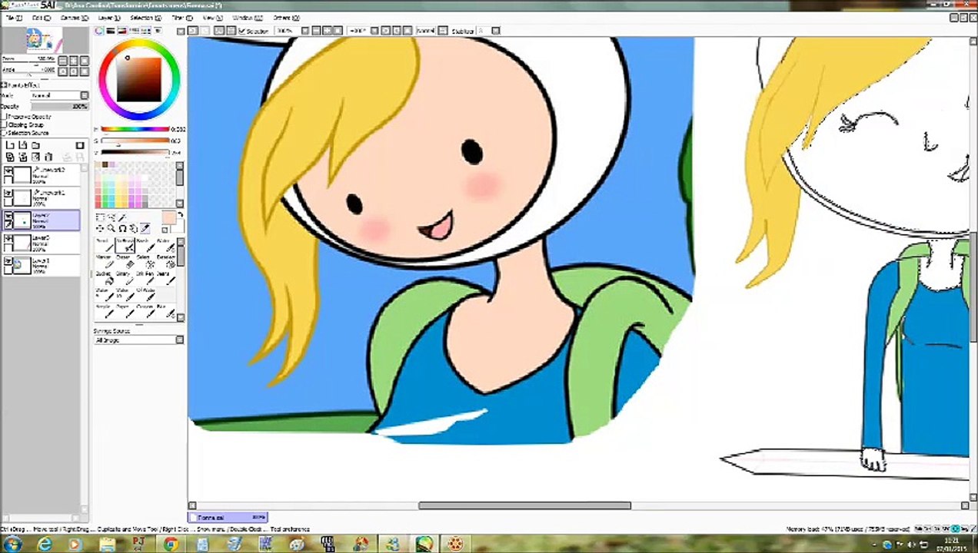Zoom in navigator with plus button

pyautogui.click(x=73, y=61)
